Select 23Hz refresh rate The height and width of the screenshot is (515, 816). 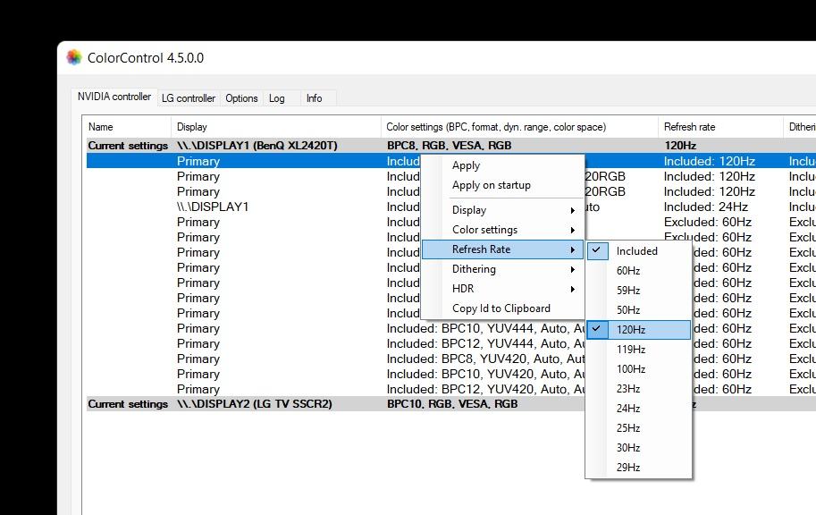click(638, 389)
